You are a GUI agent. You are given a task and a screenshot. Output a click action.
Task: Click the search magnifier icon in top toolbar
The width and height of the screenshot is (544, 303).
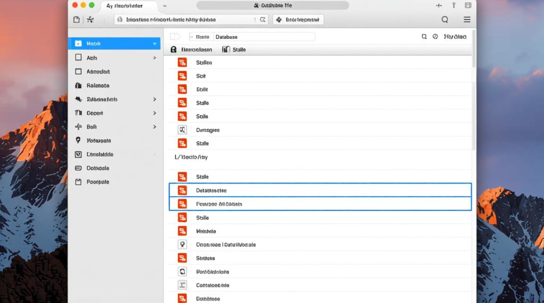[x=445, y=20]
